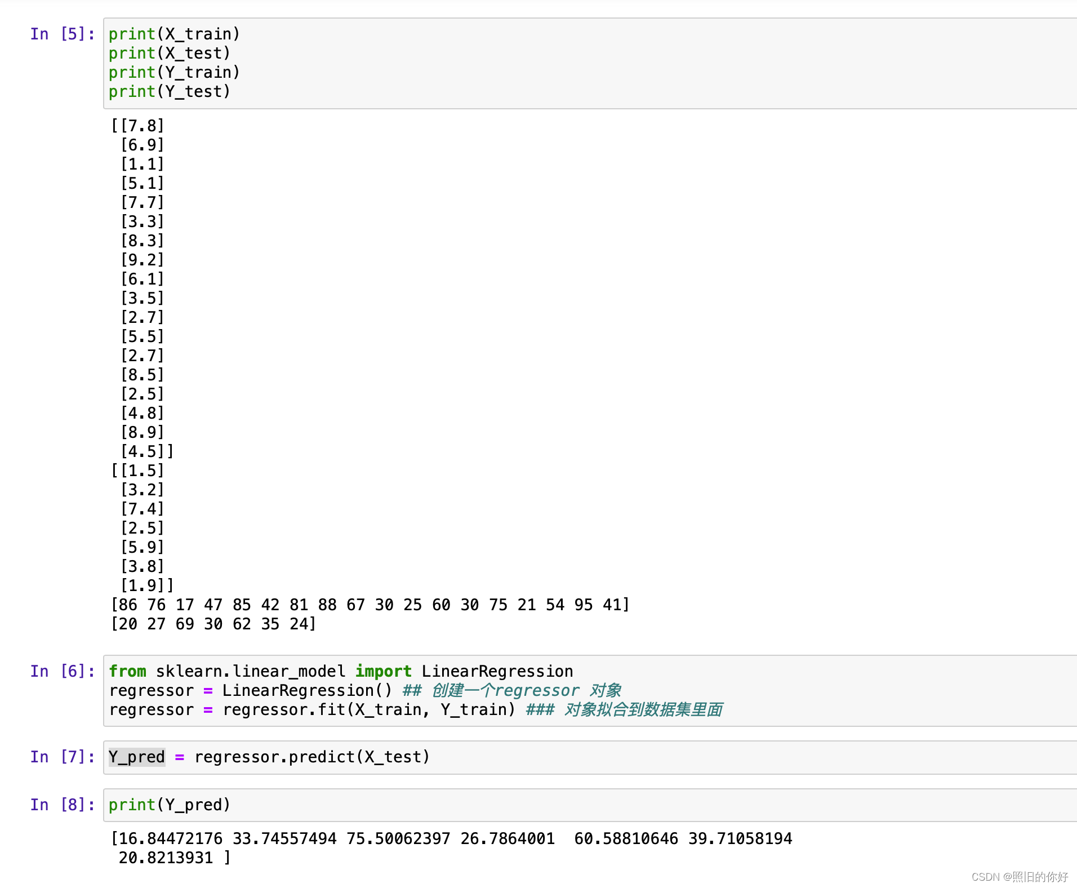Click the [[1.5] output row
The image size is (1077, 888).
point(137,470)
